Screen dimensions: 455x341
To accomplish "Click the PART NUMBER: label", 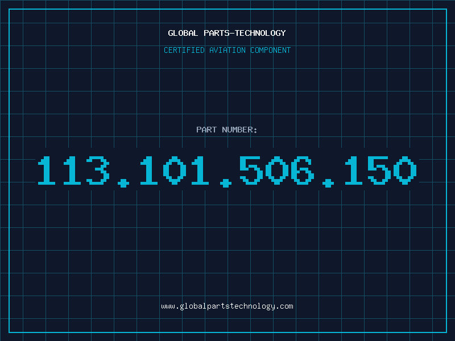I will click(x=227, y=130).
